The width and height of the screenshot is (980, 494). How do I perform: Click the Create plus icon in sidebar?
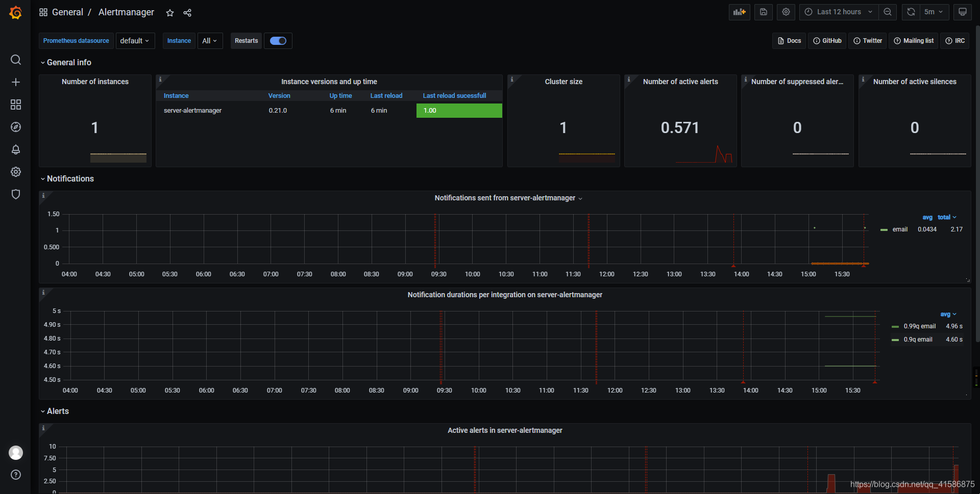[x=16, y=82]
